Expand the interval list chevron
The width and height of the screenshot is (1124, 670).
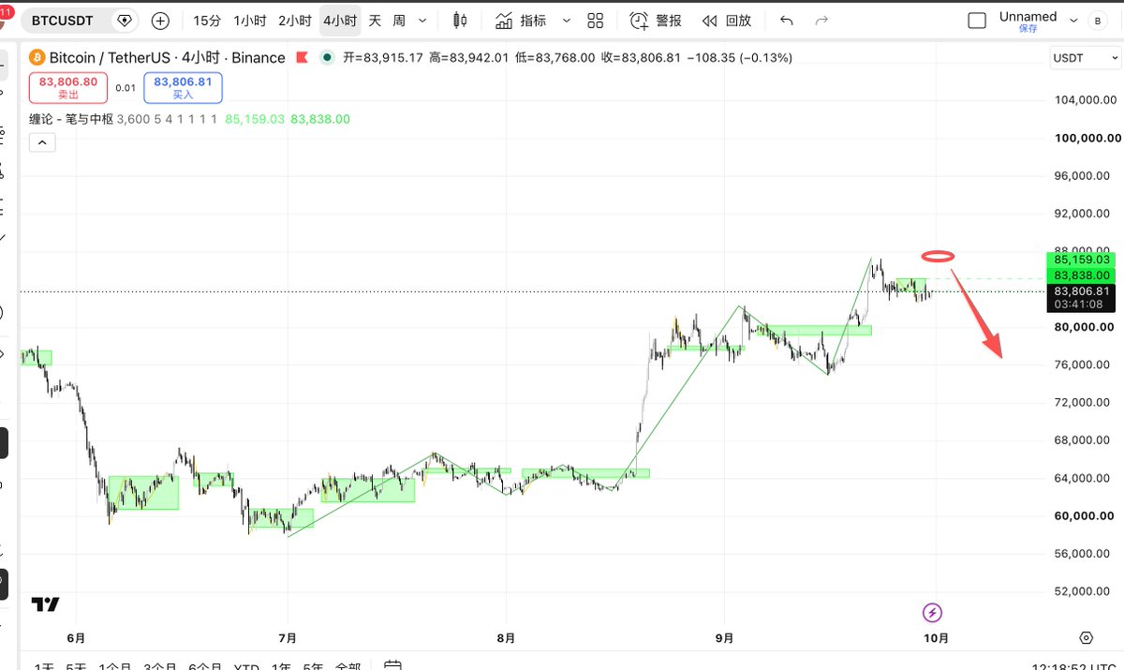pos(423,21)
